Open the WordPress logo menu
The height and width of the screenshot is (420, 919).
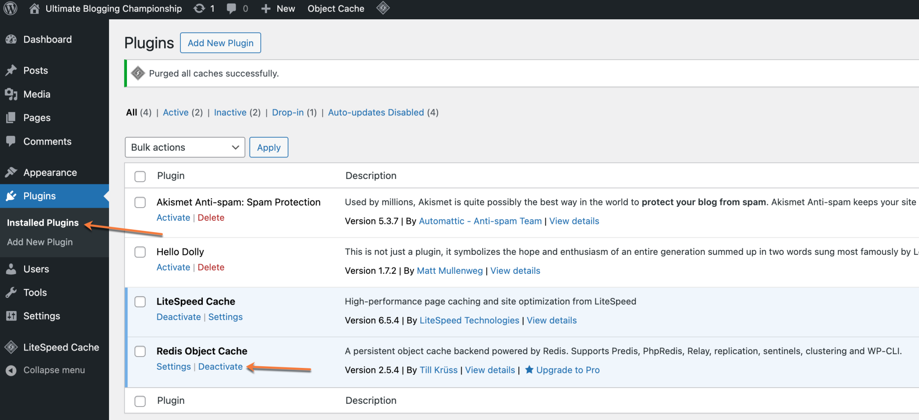10,9
